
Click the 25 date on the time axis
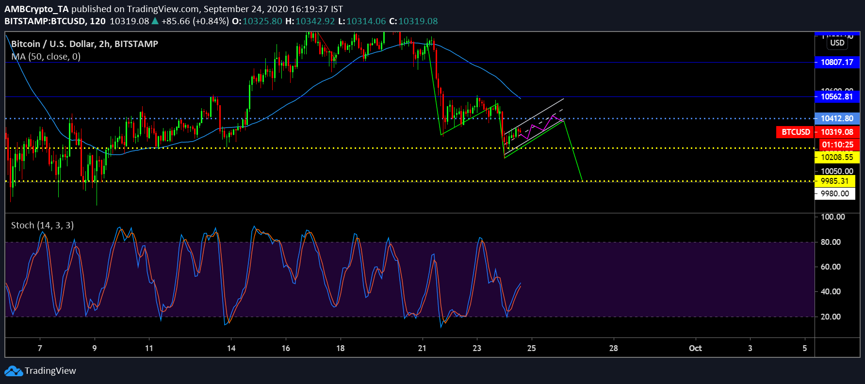pos(532,348)
